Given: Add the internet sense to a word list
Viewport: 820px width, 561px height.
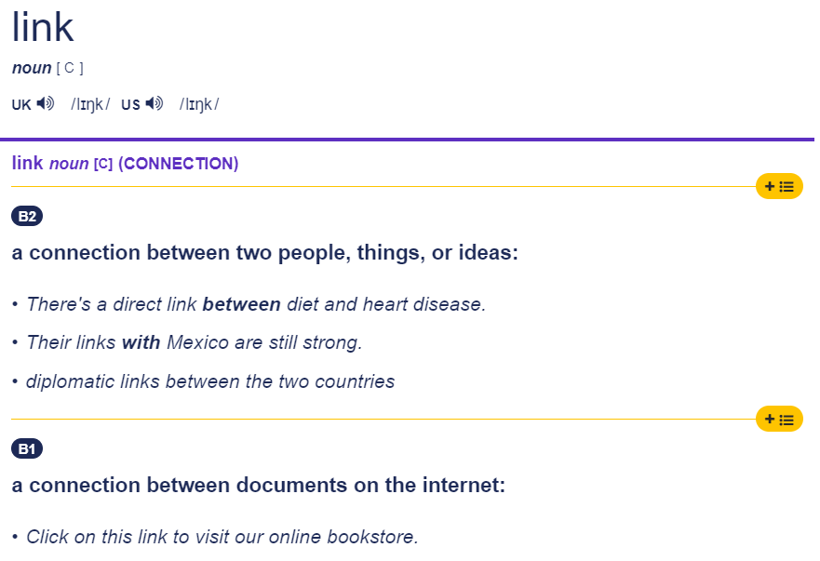Looking at the screenshot, I should coord(778,419).
